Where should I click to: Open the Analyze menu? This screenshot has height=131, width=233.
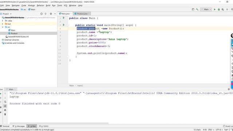(31, 5)
